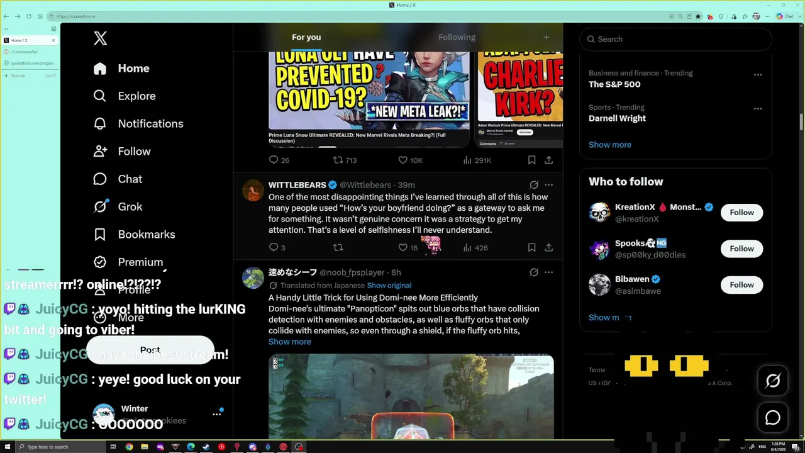The image size is (805, 453).
Task: Go forward in the browser
Action: (x=18, y=16)
